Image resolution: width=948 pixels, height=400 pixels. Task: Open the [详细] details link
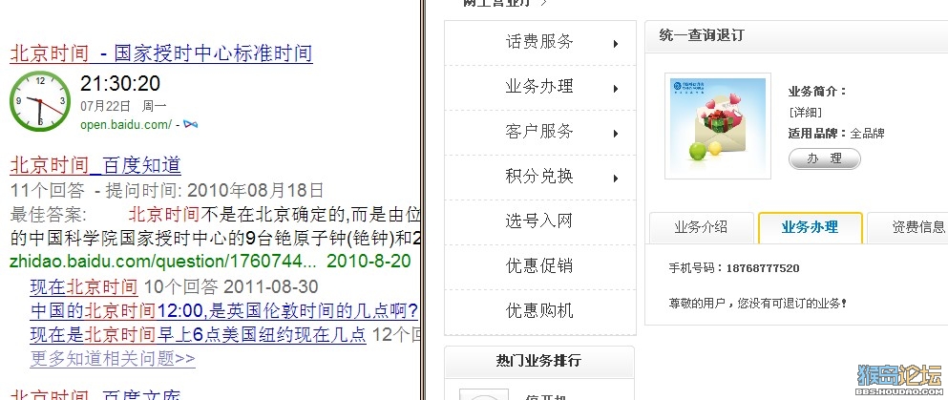coord(806,113)
